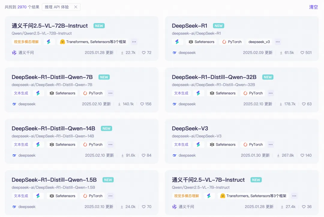324x217 pixels.
Task: Click PyTorch tag on DeepSeek-R1 card
Action: [232, 42]
